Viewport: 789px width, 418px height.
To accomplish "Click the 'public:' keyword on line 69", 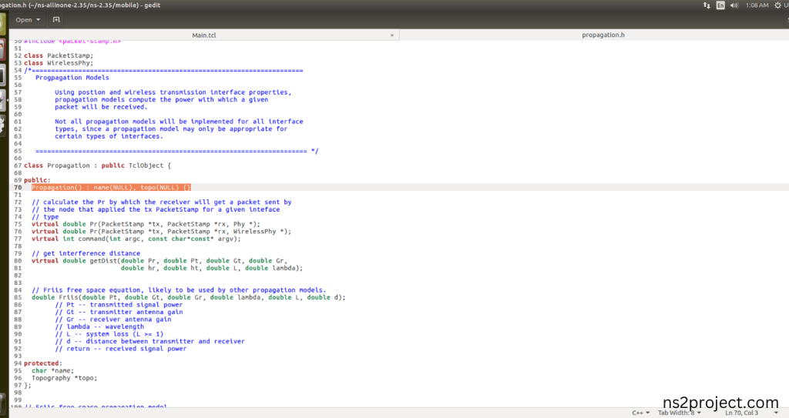I will 37,180.
